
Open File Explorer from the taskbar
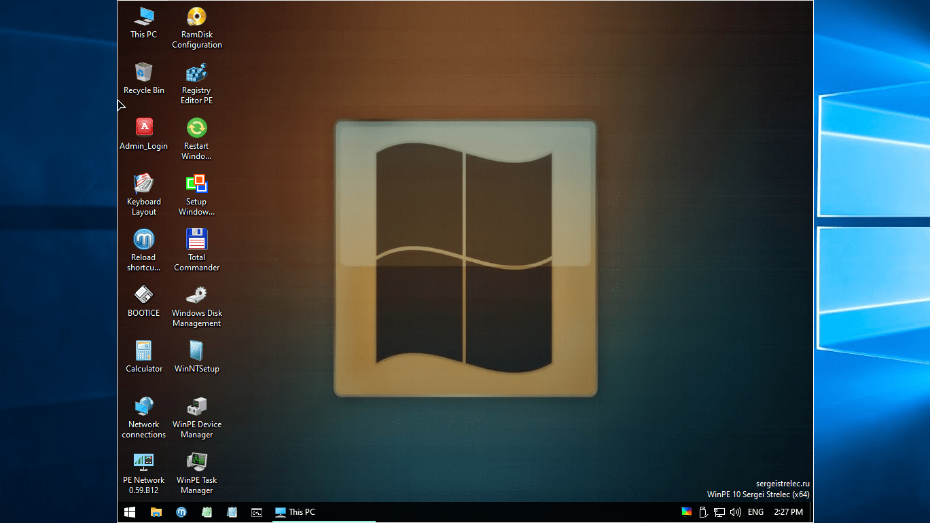point(156,512)
